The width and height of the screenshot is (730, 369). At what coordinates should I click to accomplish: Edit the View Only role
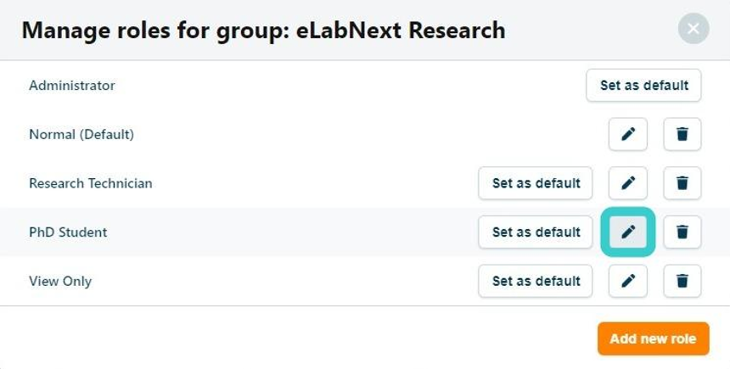(x=627, y=281)
